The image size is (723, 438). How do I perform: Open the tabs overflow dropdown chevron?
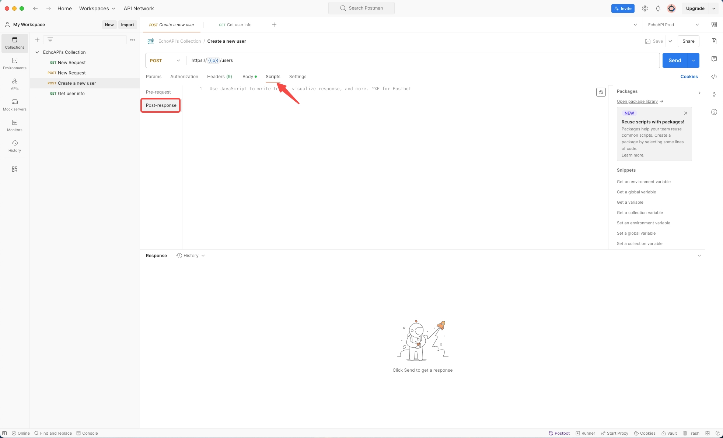[635, 25]
